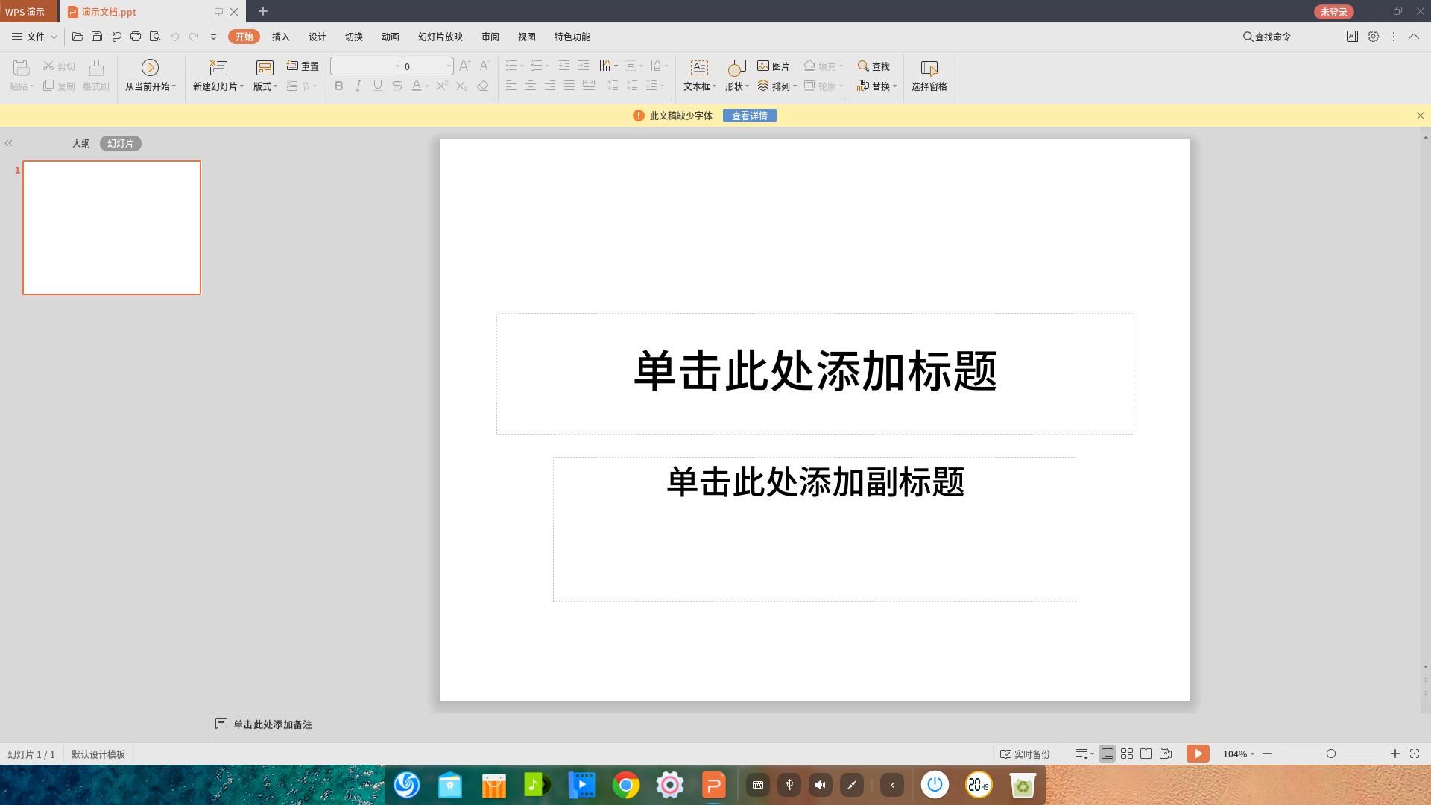
Task: Expand the 版式 layout dropdown
Action: 262,85
